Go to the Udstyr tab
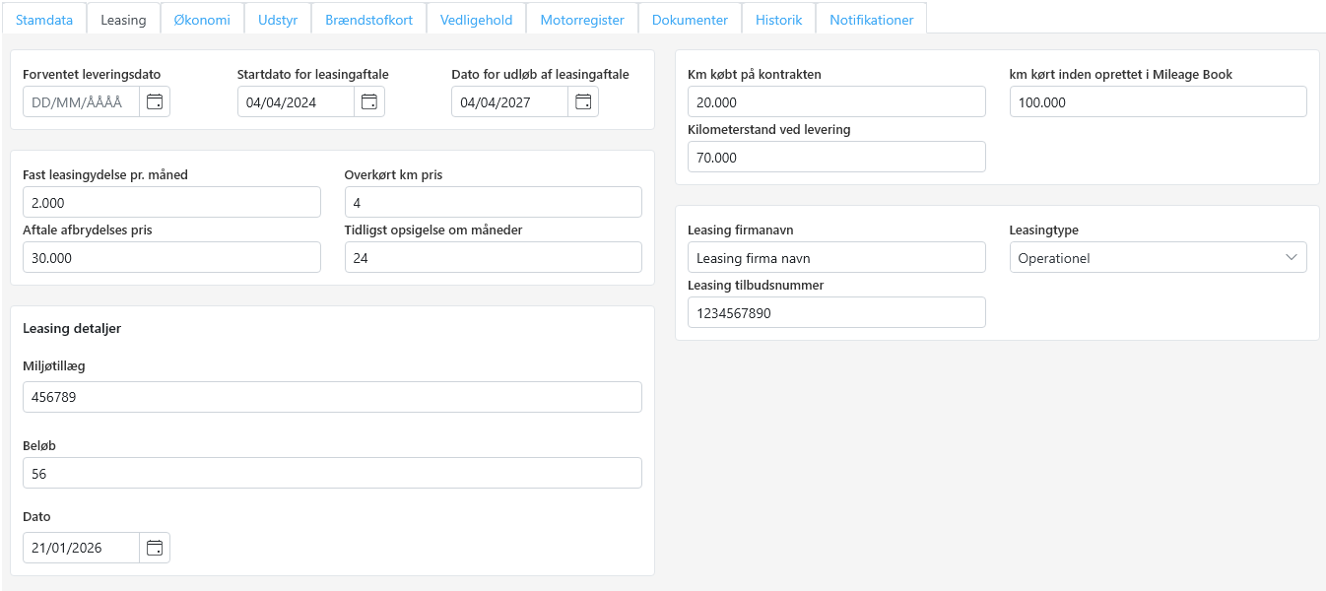This screenshot has width=1326, height=591. [x=278, y=19]
